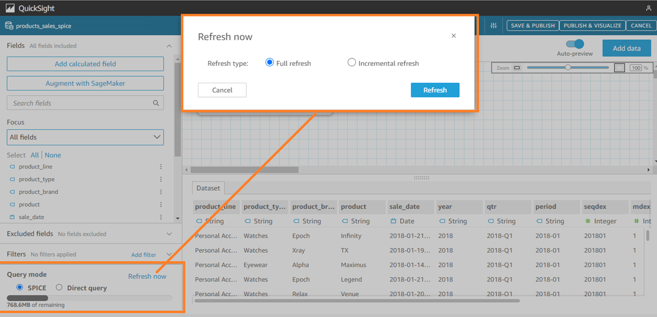Open the product_line field options menu
The height and width of the screenshot is (317, 657).
tap(161, 167)
